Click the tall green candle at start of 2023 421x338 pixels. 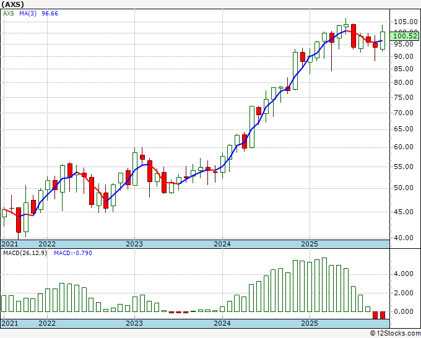click(135, 169)
